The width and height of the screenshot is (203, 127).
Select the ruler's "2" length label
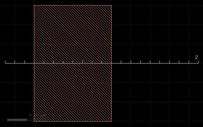point(196,57)
